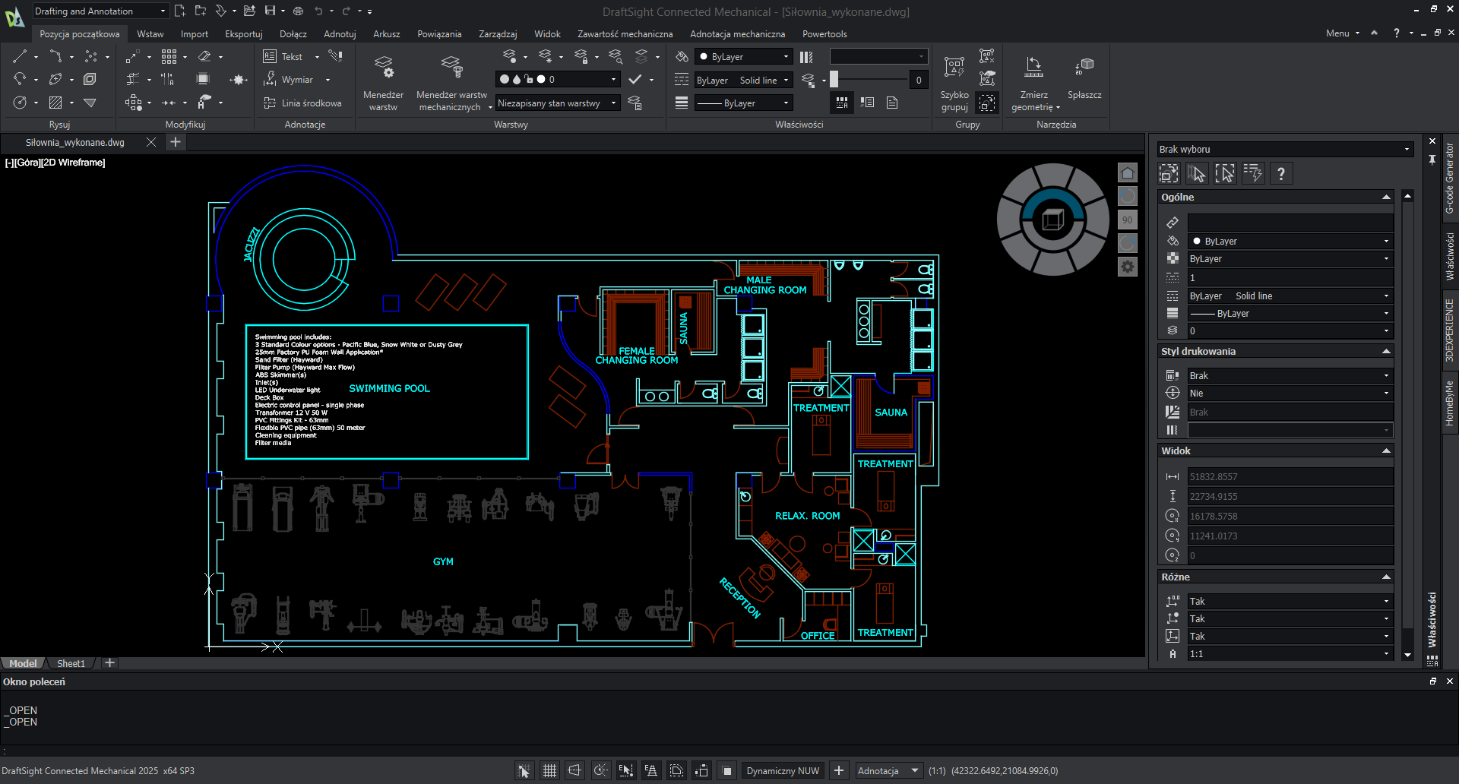Screen dimensions: 1459x784
Task: Click the Linia środkowa button
Action: pyautogui.click(x=302, y=103)
